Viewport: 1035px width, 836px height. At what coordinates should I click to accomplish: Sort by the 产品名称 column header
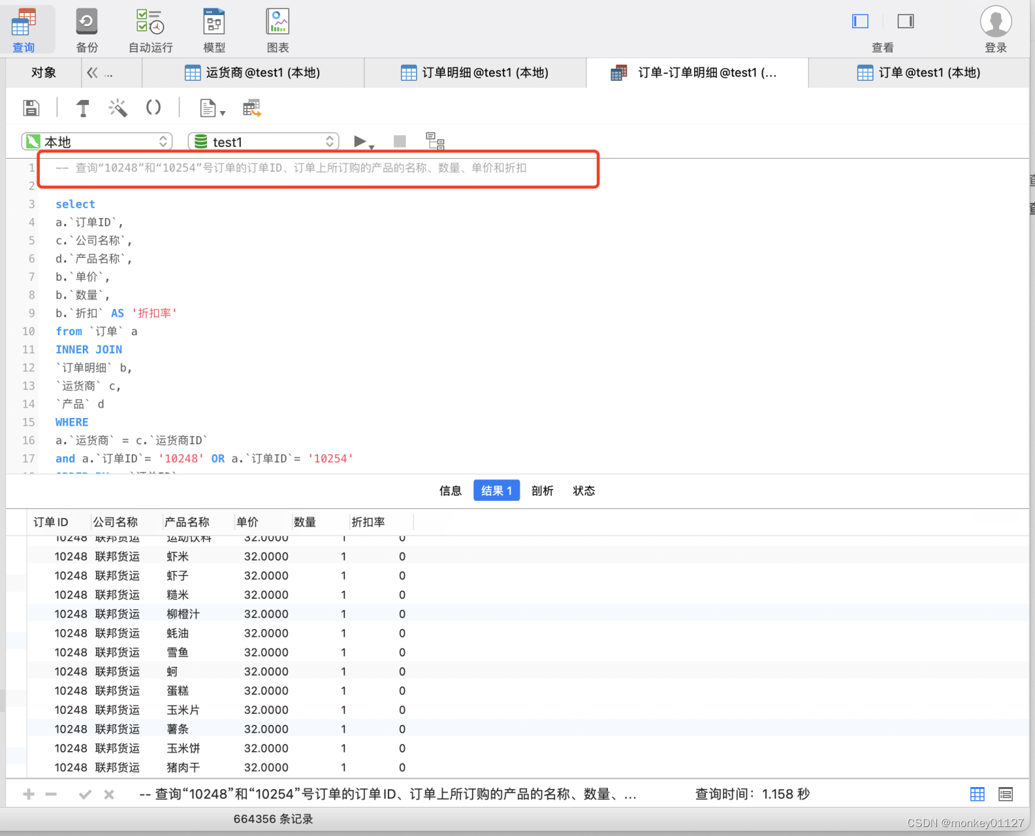click(197, 521)
